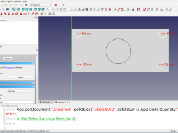Open the Windows menu in menu bar
This screenshot has height=133, width=178.
18,1
